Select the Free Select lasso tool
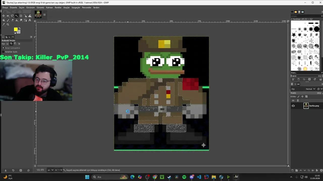Image resolution: width=323 pixels, height=181 pixels. pyautogui.click(x=12, y=16)
